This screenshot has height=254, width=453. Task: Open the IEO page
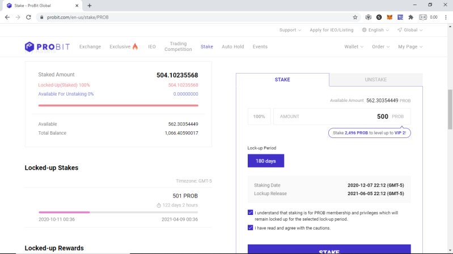tap(152, 47)
